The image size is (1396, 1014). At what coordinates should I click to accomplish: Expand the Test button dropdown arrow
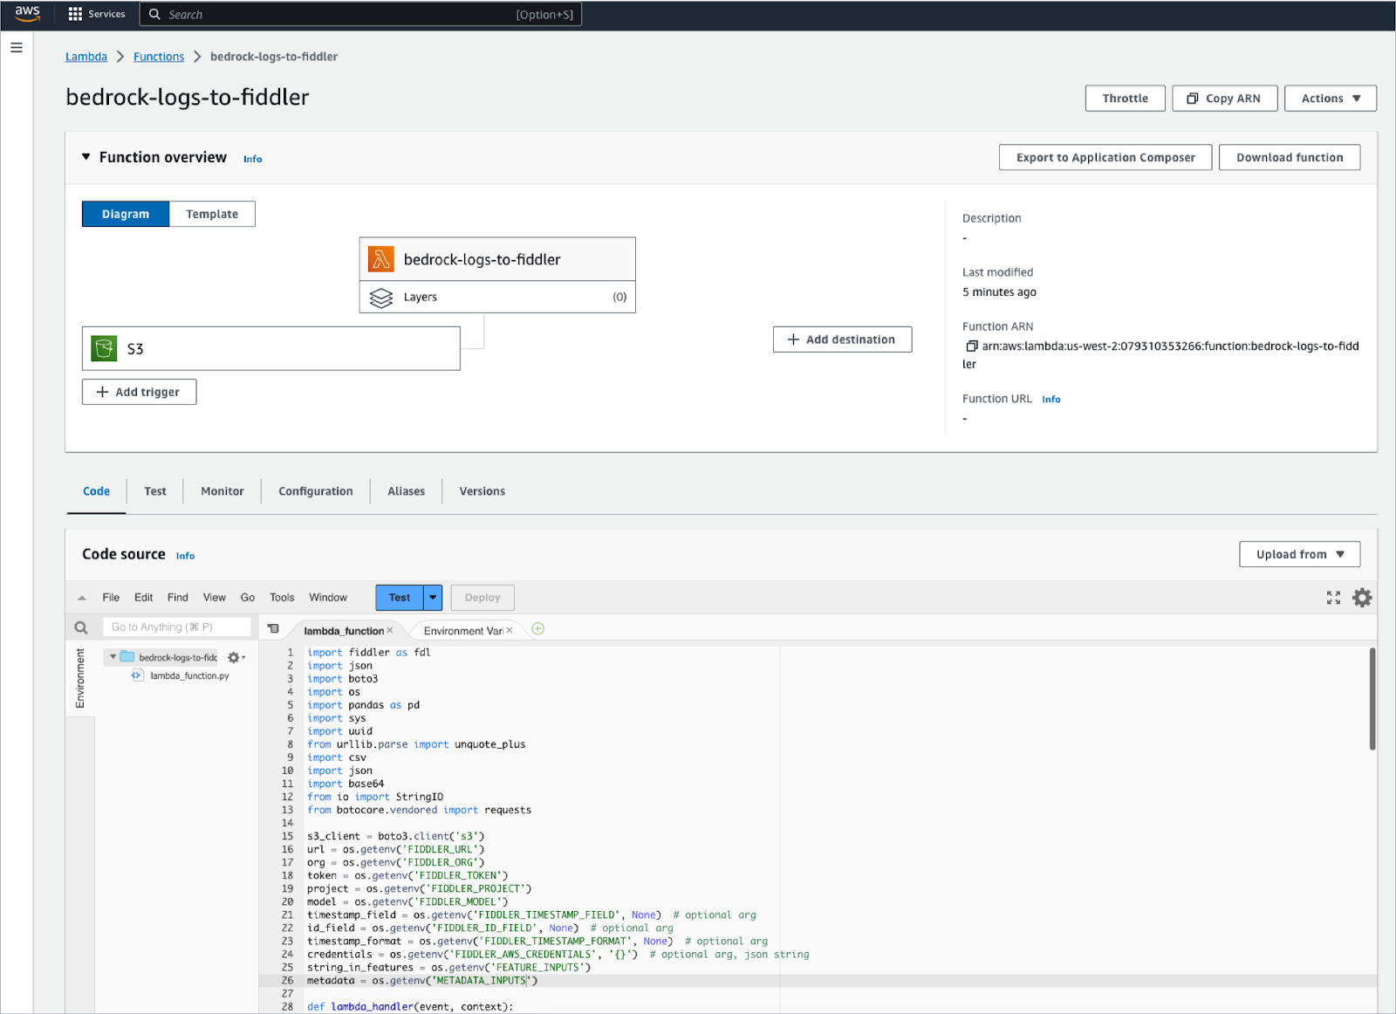[431, 597]
